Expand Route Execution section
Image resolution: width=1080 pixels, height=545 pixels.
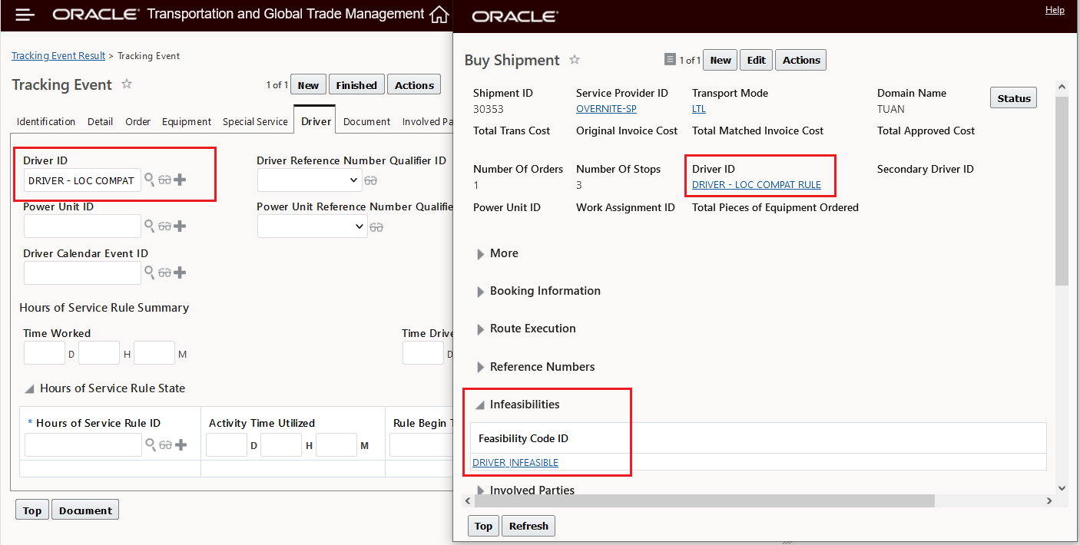tap(481, 329)
